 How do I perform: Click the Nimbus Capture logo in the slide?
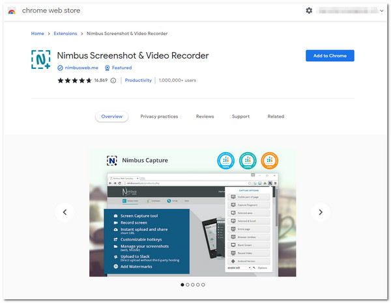[x=111, y=161]
